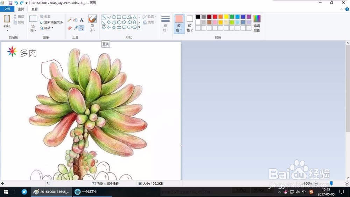This screenshot has width=350, height=197.
Task: Choose the Pentagon shape
Action: click(x=114, y=22)
